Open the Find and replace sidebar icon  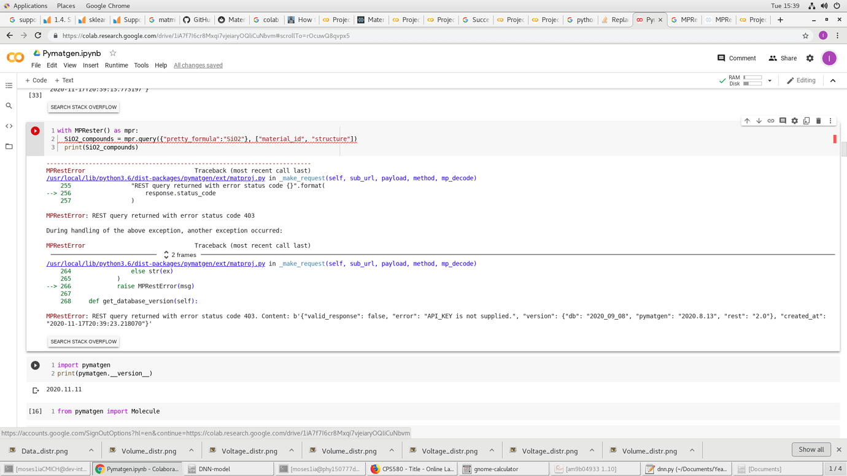point(9,105)
